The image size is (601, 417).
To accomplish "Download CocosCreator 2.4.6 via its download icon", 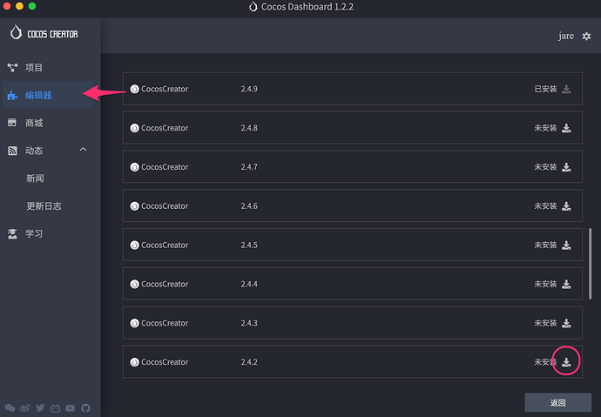I will pos(566,206).
